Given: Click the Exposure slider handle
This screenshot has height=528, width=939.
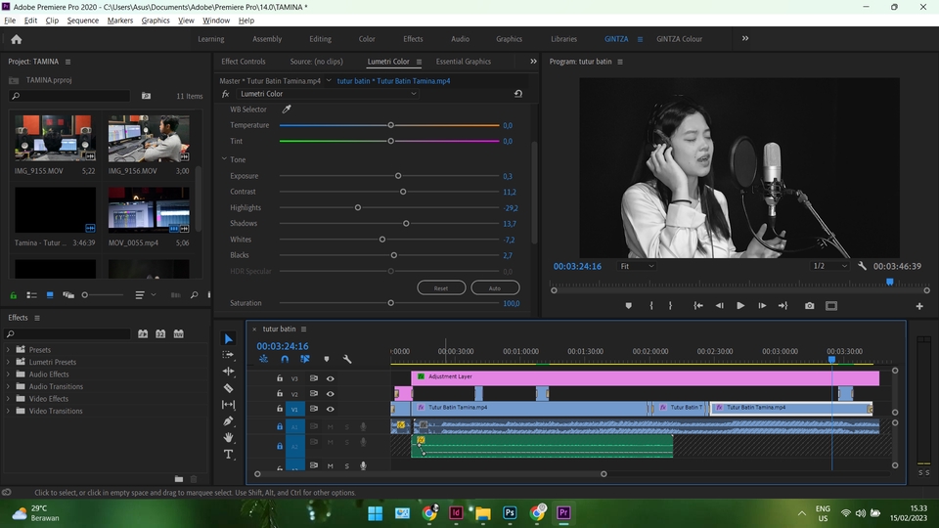Looking at the screenshot, I should [x=398, y=176].
